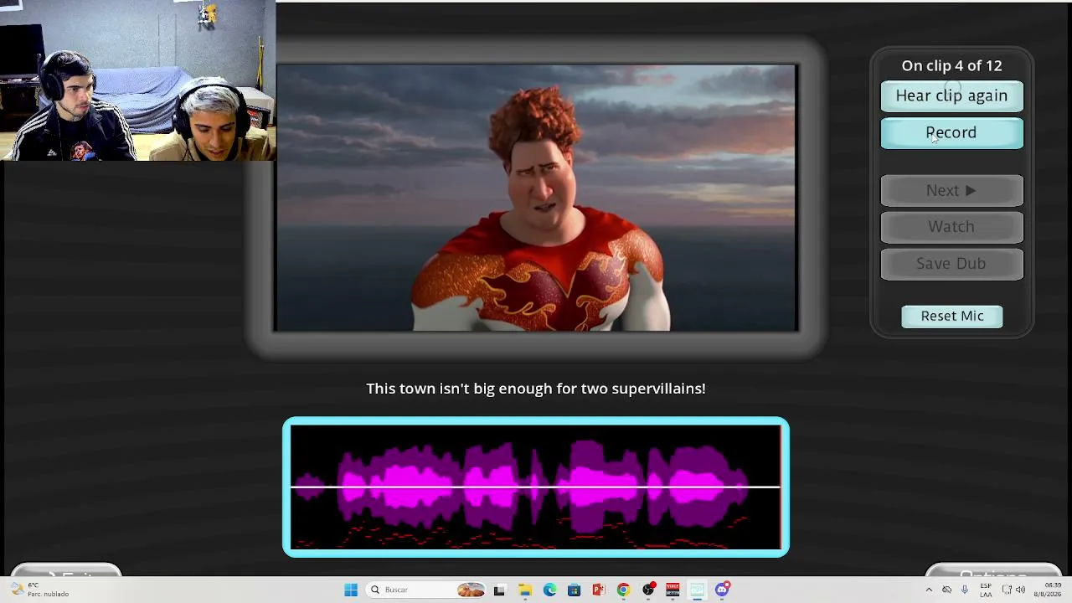Click the Hear clip again button
The width and height of the screenshot is (1072, 603).
pyautogui.click(x=951, y=95)
